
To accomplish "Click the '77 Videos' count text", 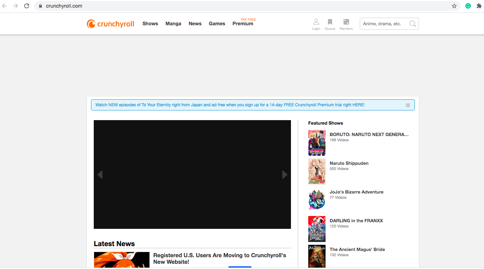I will point(338,197).
